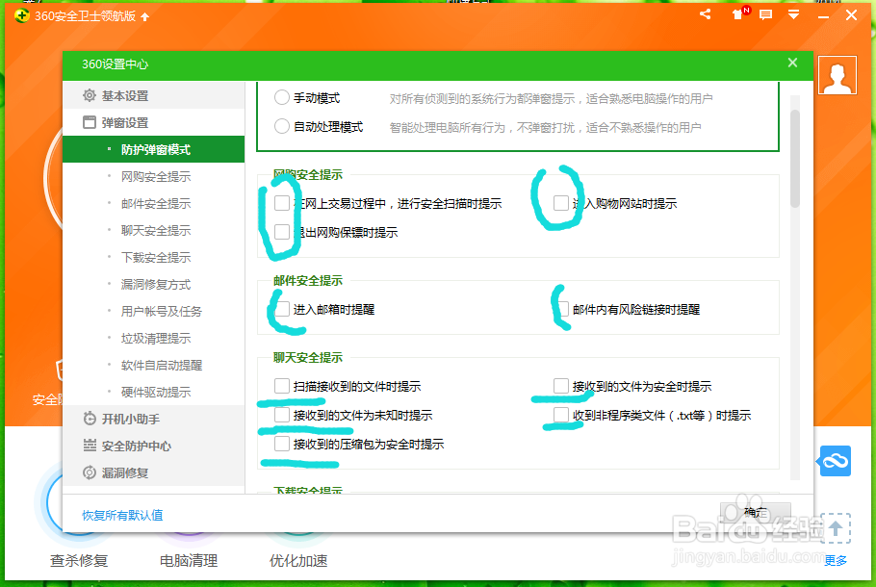Expand 开机小助手 settings section
Viewport: 876px width, 587px height.
pyautogui.click(x=154, y=419)
